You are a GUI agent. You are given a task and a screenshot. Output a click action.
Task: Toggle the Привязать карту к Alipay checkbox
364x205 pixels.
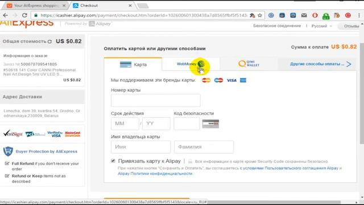click(x=113, y=161)
